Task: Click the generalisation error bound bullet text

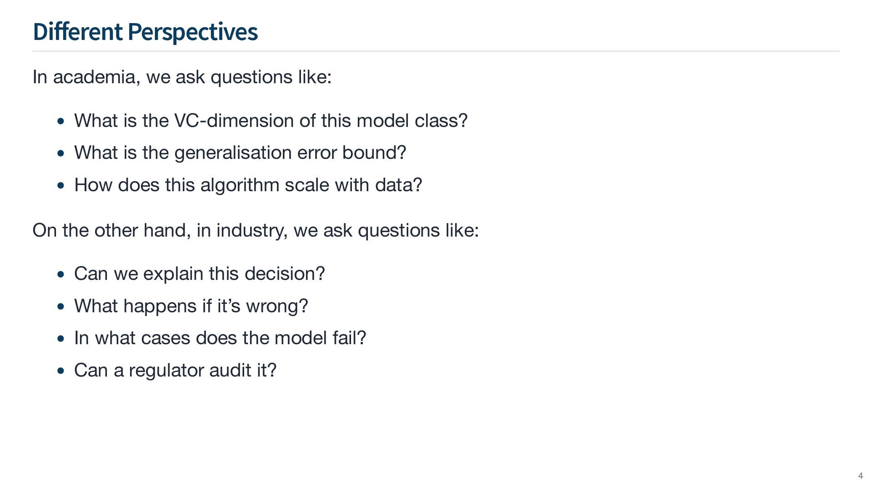Action: pyautogui.click(x=240, y=153)
